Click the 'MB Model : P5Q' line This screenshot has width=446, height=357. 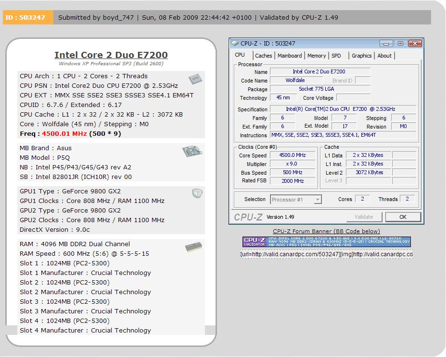[45, 157]
